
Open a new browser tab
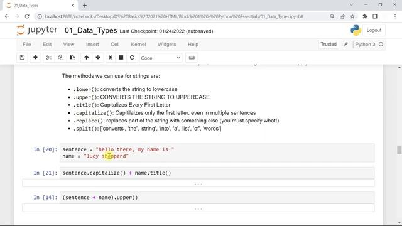click(85, 6)
